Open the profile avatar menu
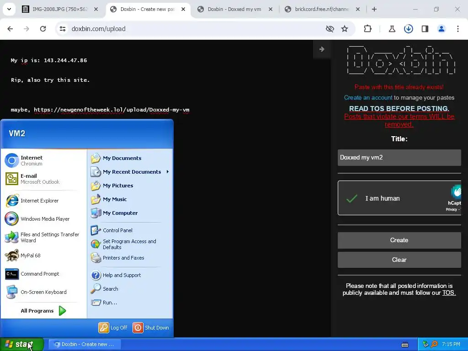 coord(441,29)
